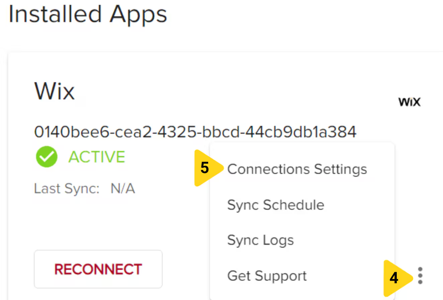This screenshot has height=300, width=443.
Task: Click the ACTIVE status label
Action: (96, 157)
